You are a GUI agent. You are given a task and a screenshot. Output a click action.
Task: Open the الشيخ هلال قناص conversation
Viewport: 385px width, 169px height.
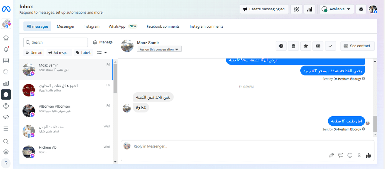pos(66,90)
